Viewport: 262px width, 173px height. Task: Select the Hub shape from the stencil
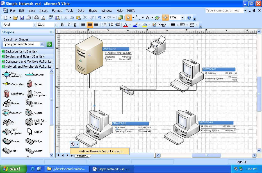click(6, 151)
